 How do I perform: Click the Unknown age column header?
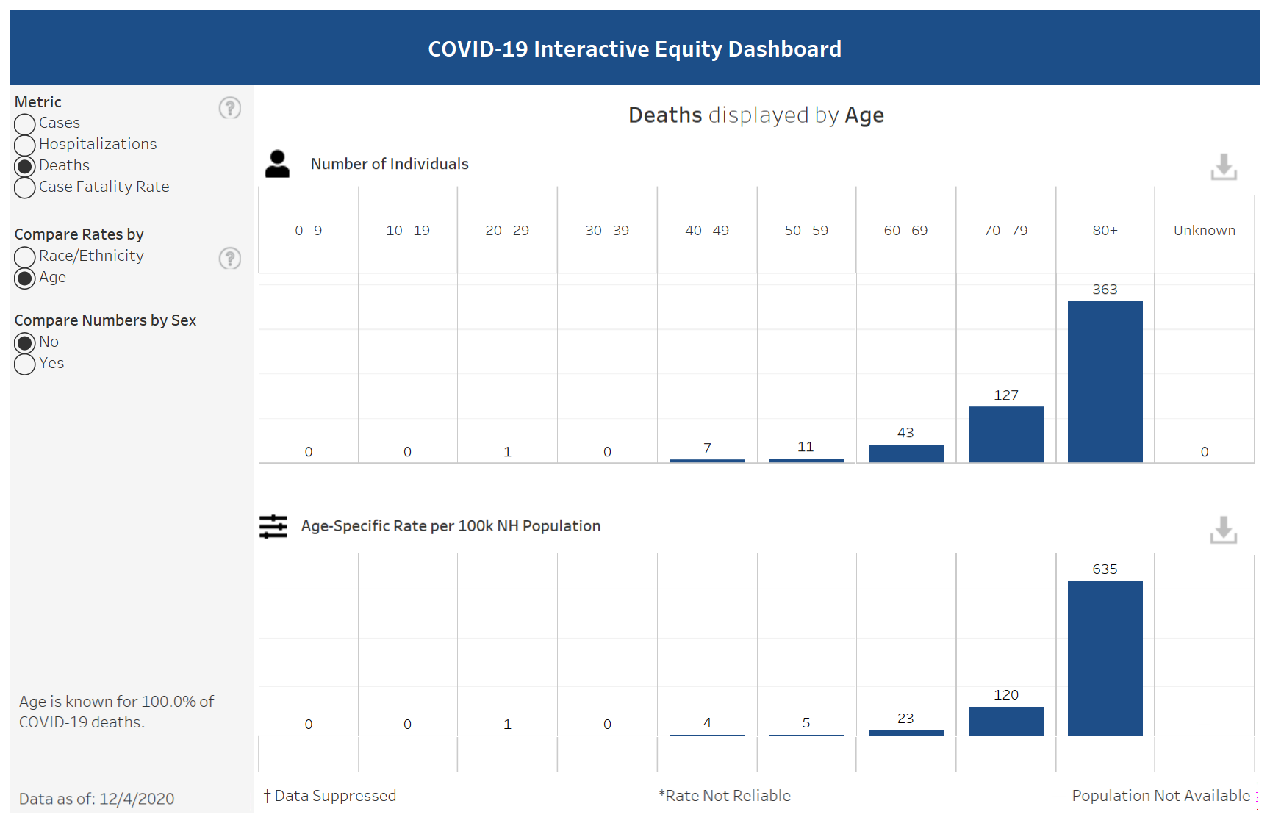click(1204, 231)
